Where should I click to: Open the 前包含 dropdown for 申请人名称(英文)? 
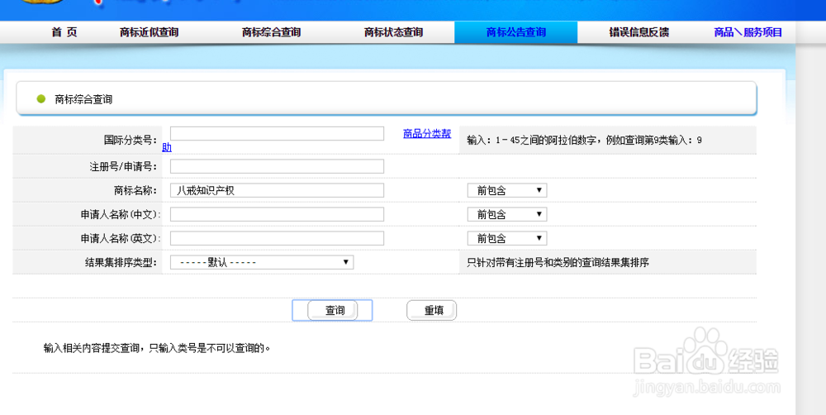tap(507, 238)
